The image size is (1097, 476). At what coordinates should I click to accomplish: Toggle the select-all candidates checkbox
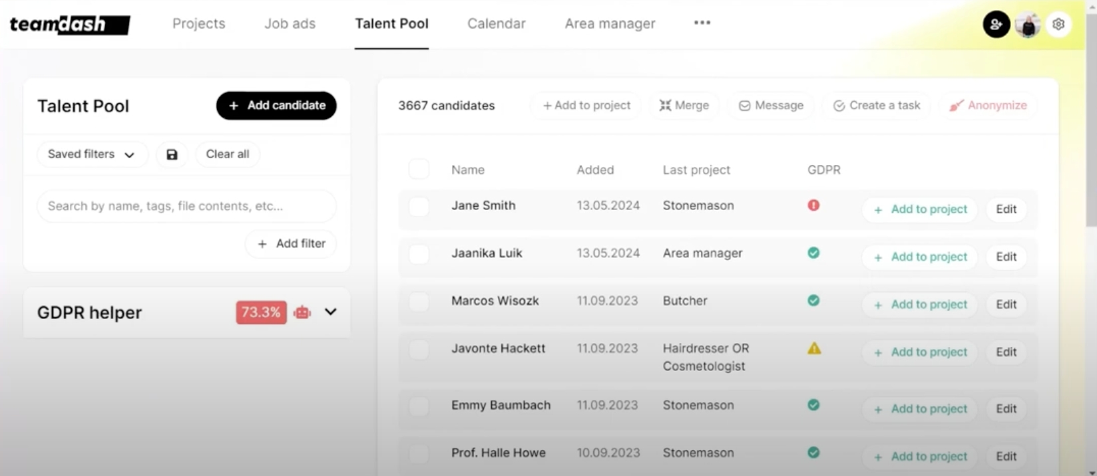coord(419,170)
